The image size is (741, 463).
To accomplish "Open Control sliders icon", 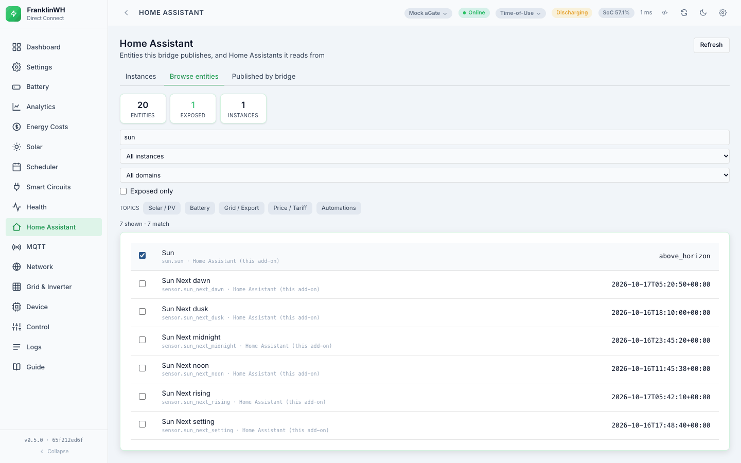I will coord(16,327).
